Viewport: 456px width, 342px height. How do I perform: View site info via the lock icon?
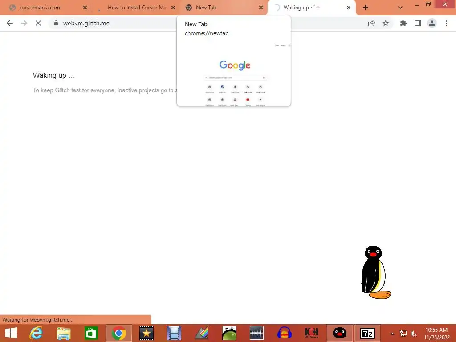tap(56, 23)
